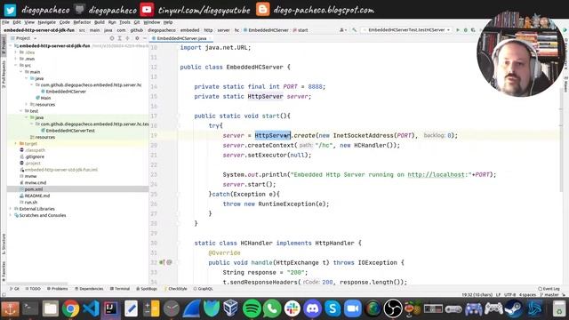569x320 pixels.
Task: Open run configuration dropdown EmbeddedHCServerTest.testHCServer
Action: (x=406, y=29)
